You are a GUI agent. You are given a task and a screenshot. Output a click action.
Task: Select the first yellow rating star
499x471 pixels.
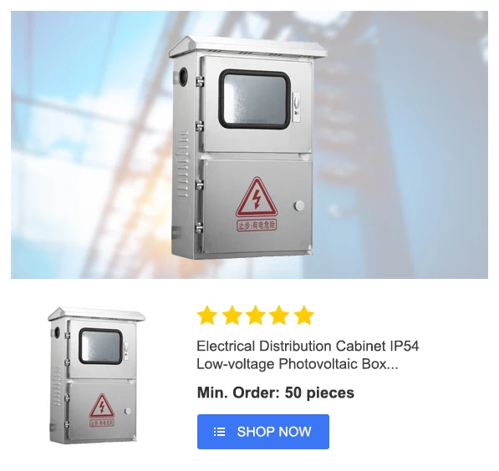[x=206, y=315]
